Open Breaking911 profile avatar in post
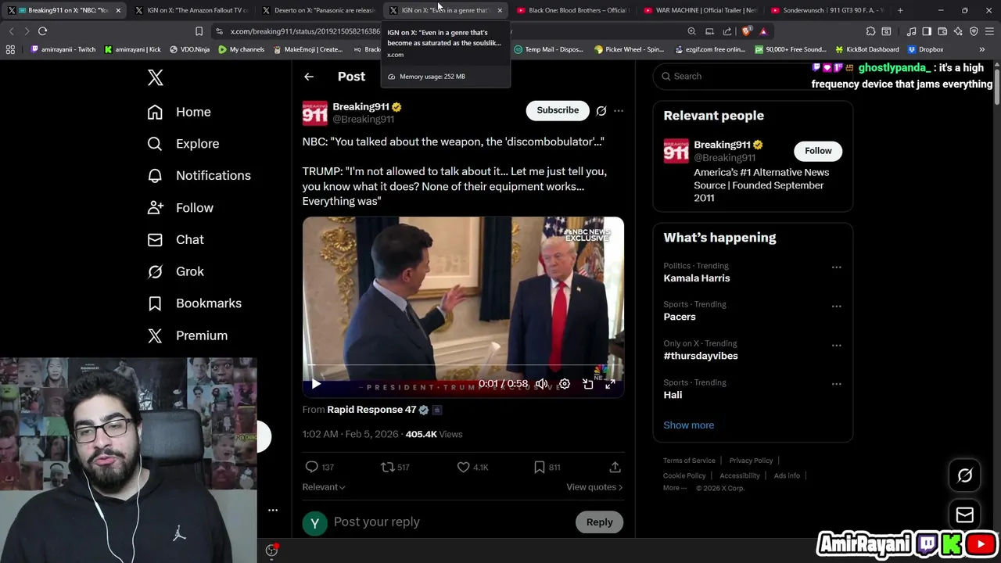Viewport: 1001px width, 563px height. [x=315, y=113]
